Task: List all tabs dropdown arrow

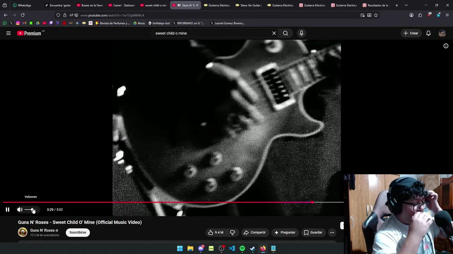Action: (x=406, y=5)
